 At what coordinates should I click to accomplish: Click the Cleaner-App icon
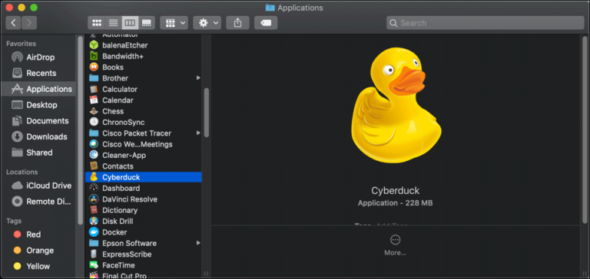(94, 155)
